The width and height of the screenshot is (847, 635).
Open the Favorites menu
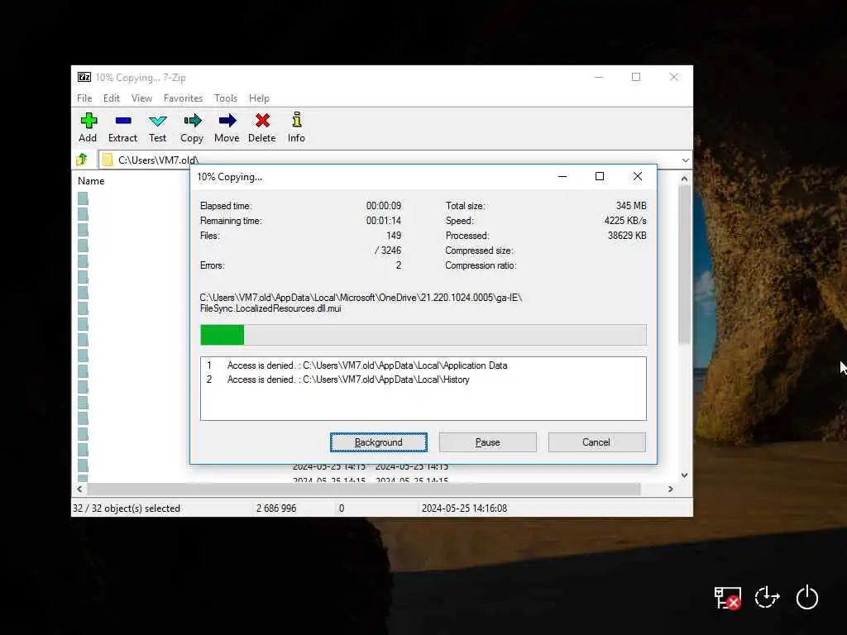pos(183,98)
